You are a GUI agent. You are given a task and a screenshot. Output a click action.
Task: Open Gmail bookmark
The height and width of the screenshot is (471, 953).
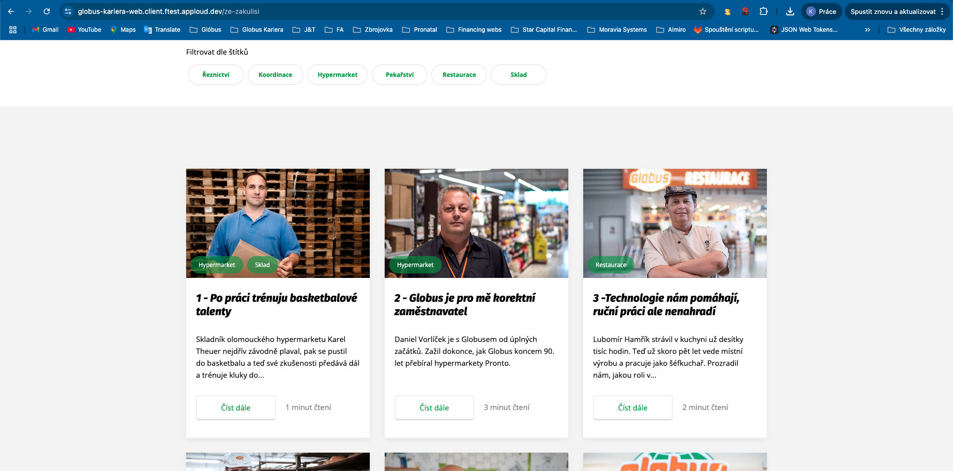[45, 30]
